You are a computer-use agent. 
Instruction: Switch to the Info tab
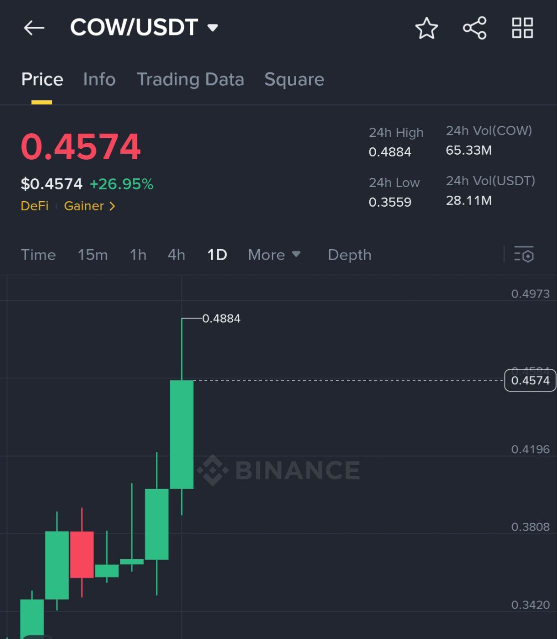(99, 79)
